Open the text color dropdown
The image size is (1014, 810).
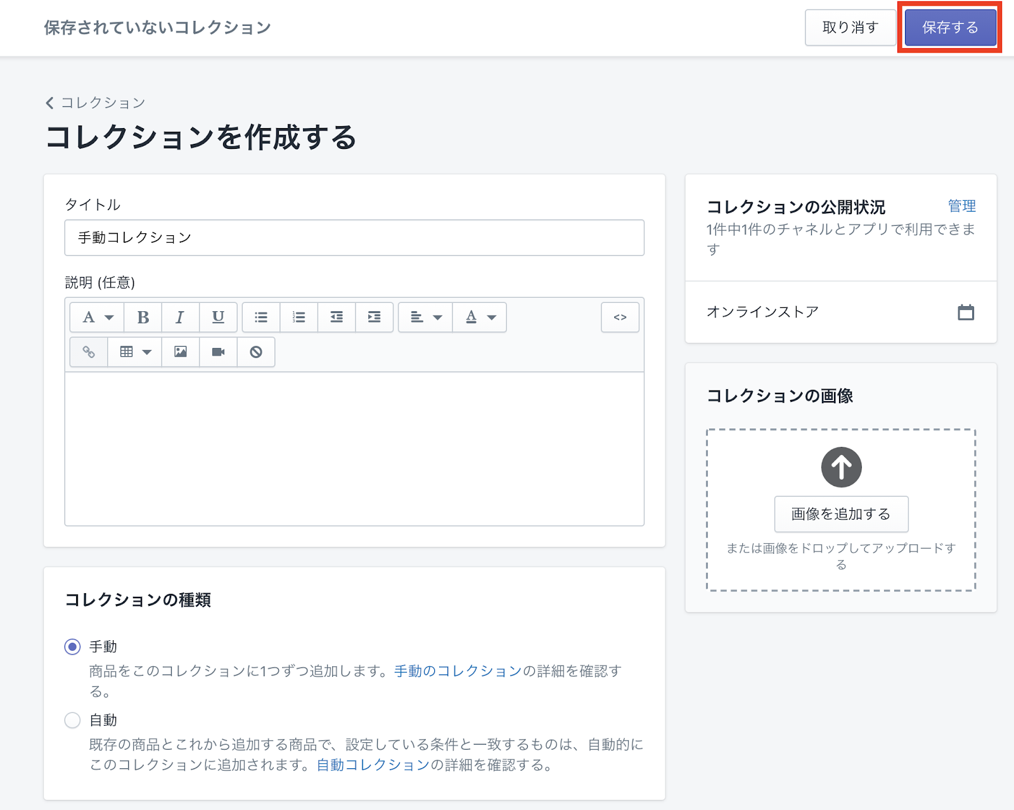(x=480, y=317)
